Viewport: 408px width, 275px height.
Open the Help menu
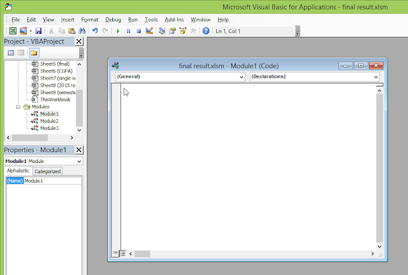pos(223,20)
